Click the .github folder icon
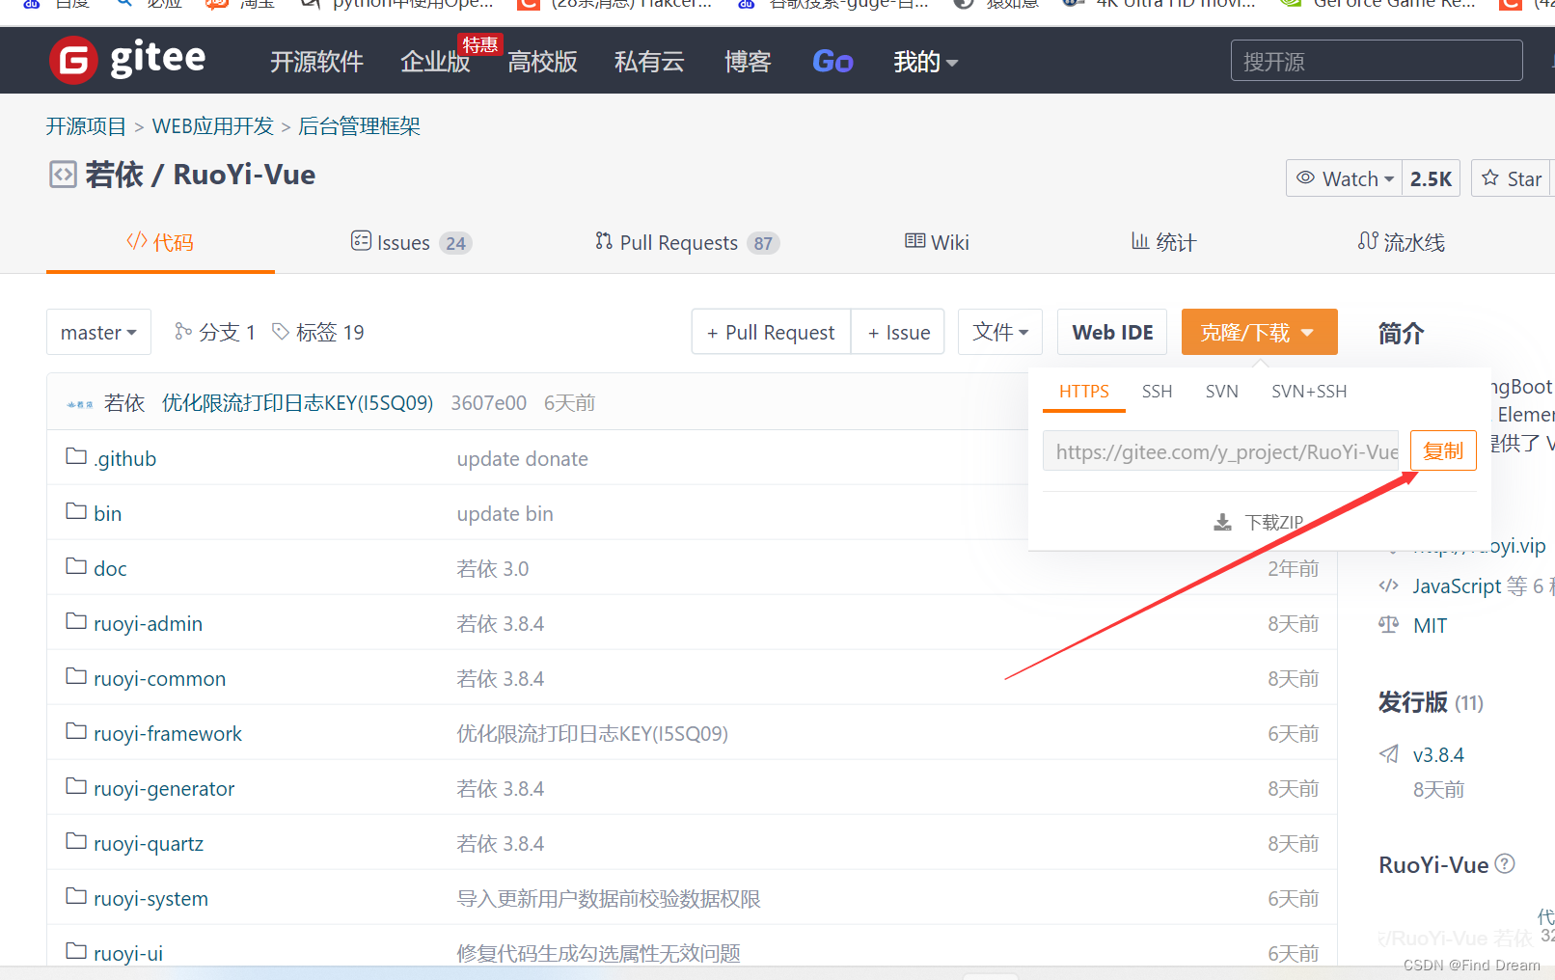 [x=76, y=456]
